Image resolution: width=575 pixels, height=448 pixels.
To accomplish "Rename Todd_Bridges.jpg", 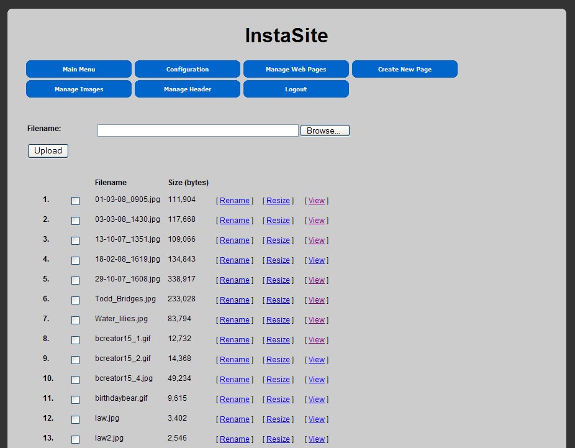I will tap(234, 299).
